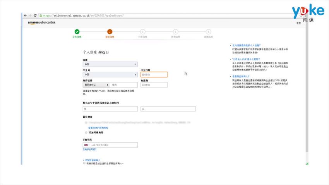329x185 pixels.
Task: Click the step 4 circle in progress bar
Action: coord(175,32)
